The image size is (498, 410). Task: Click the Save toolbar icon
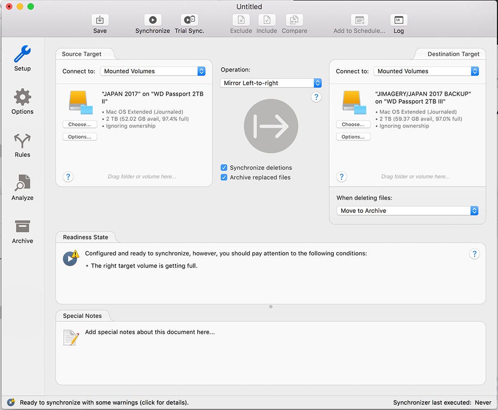tap(100, 20)
